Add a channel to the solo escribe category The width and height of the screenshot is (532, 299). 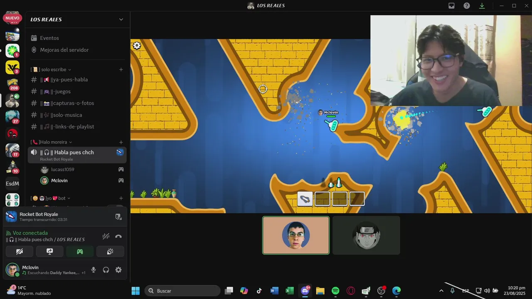click(x=121, y=69)
